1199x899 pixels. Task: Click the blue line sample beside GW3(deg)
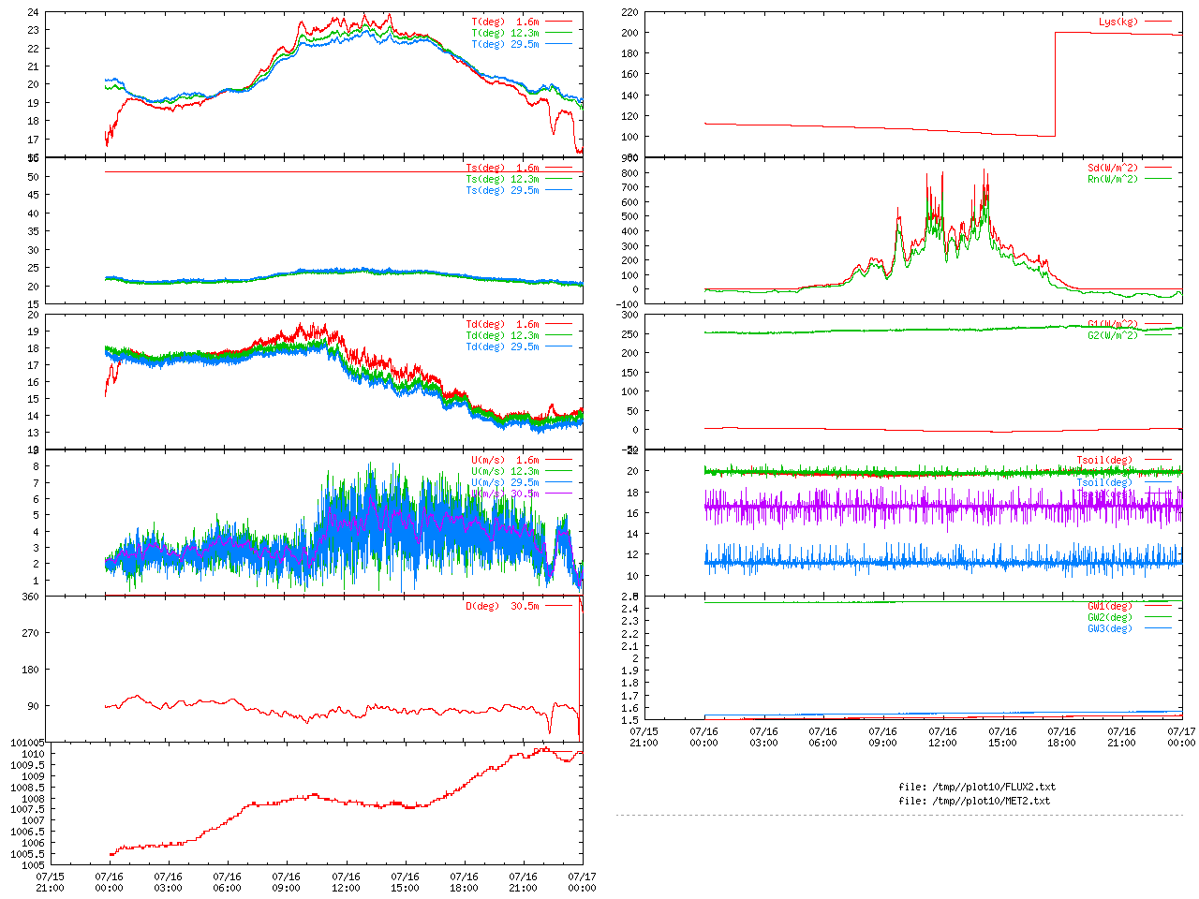coord(1158,628)
